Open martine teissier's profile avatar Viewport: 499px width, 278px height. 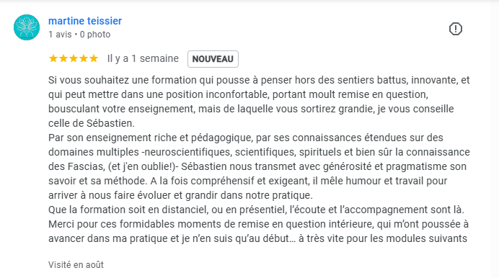(27, 27)
